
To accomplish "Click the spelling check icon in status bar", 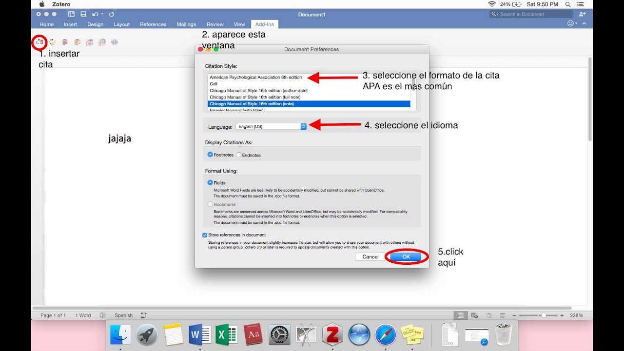I will (x=103, y=315).
